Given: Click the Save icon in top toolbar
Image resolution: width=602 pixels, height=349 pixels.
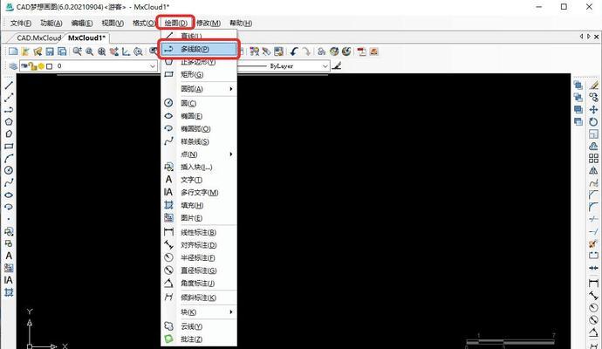Looking at the screenshot, I should point(50,51).
